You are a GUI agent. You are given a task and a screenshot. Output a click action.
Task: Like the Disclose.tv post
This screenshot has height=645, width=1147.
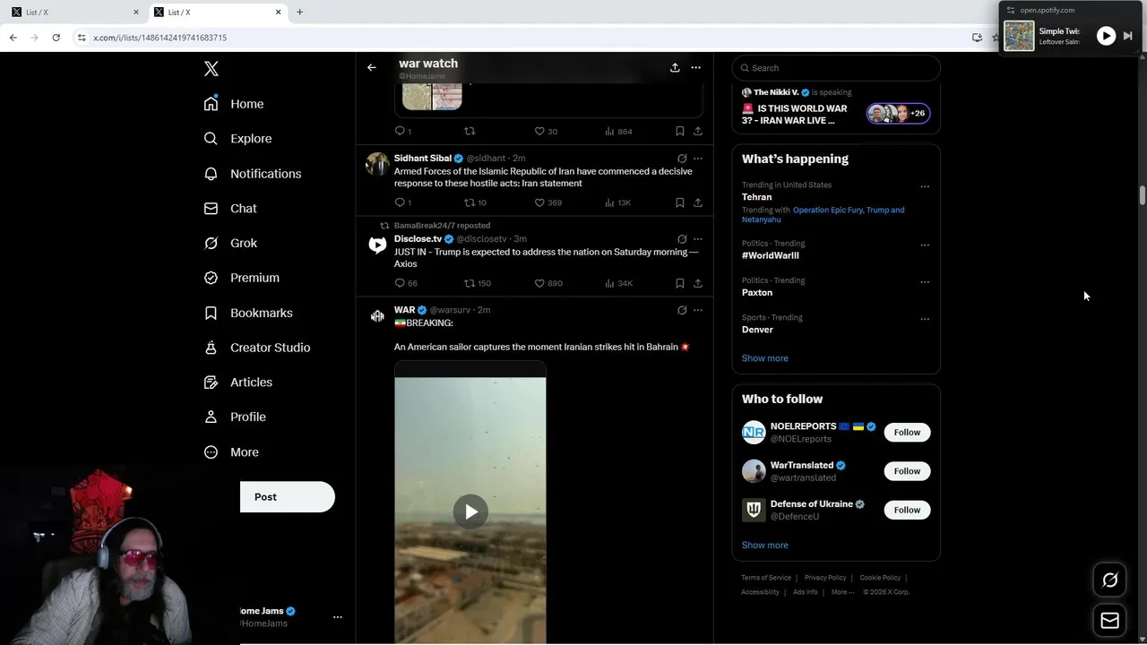(x=548, y=283)
